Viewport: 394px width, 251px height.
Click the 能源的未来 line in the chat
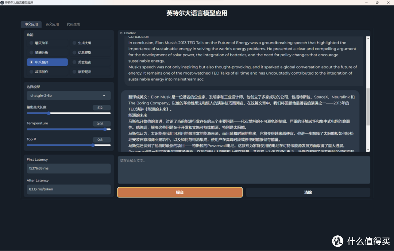(x=138, y=115)
